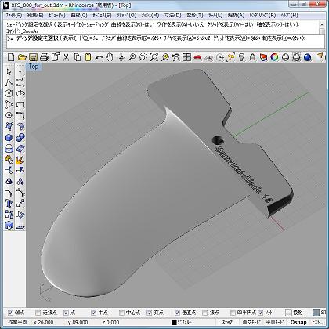Click the four viewports layout icon

point(186,57)
